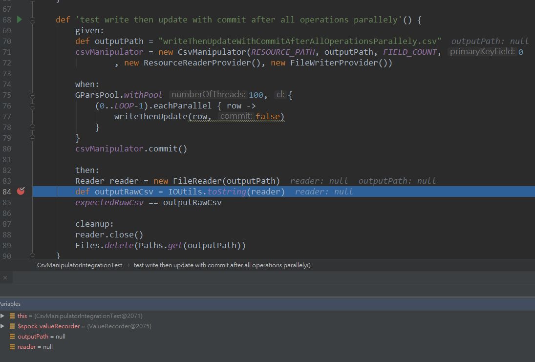This screenshot has width=535, height=362.
Task: Click the test method name in breadcrumb
Action: 222,265
